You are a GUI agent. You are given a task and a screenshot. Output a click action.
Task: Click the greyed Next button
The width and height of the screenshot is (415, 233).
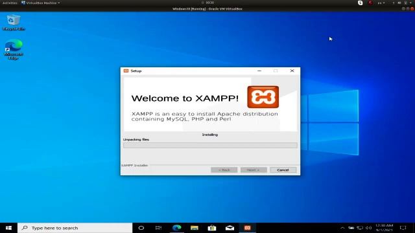[254, 170]
